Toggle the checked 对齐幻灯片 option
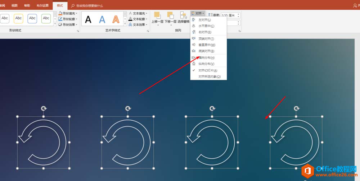 click(x=208, y=70)
